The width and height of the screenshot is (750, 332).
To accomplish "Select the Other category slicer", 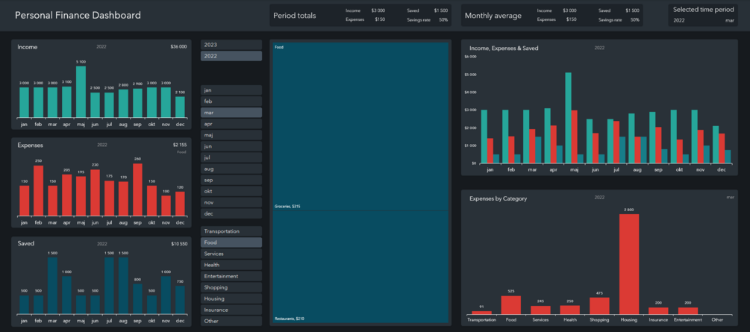I will click(x=231, y=321).
